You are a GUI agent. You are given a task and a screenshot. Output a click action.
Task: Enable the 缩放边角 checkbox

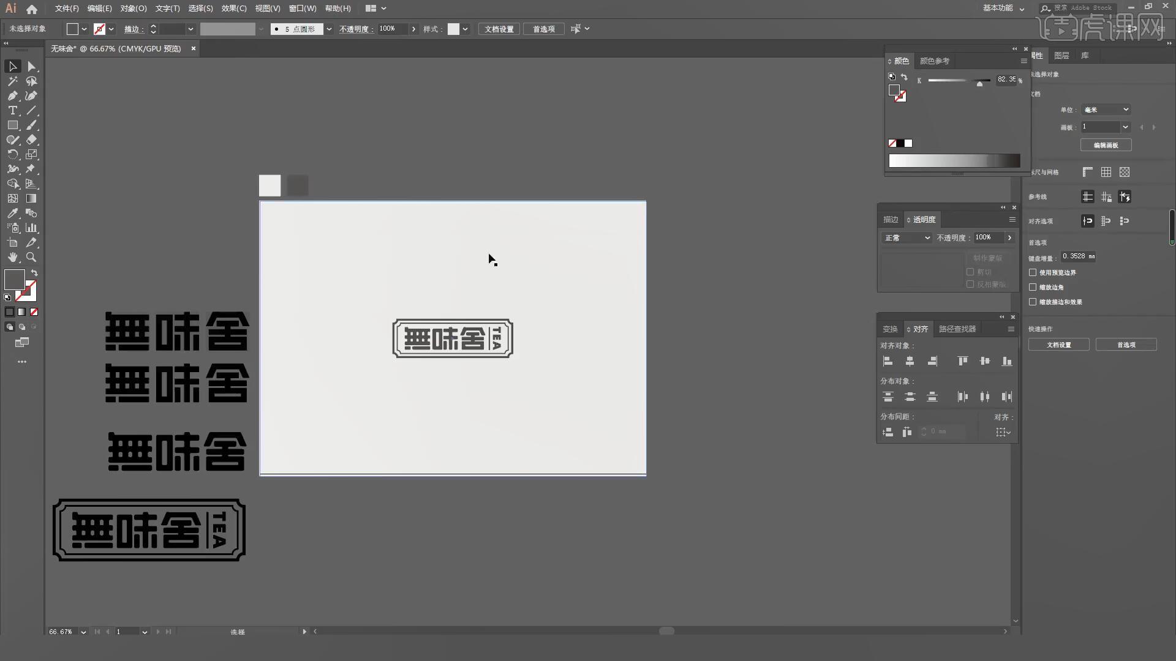(1033, 287)
